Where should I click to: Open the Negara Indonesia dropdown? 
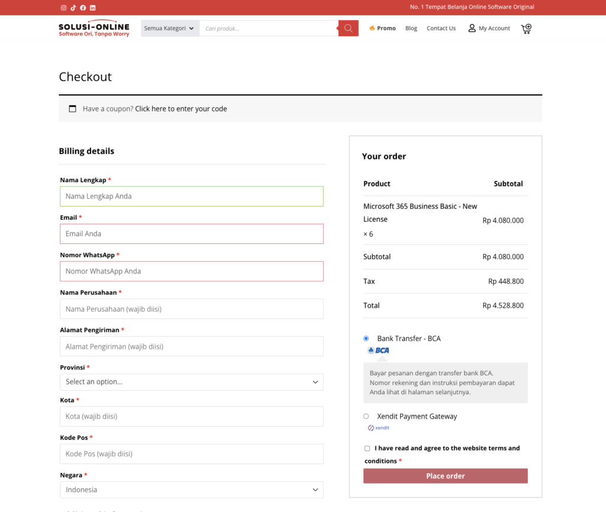point(192,490)
